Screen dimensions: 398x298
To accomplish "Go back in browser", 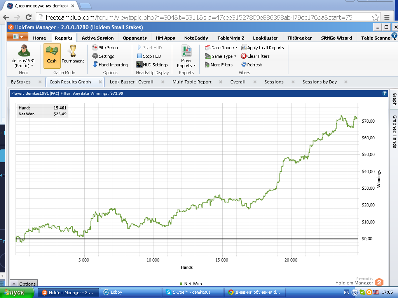I will [6, 17].
